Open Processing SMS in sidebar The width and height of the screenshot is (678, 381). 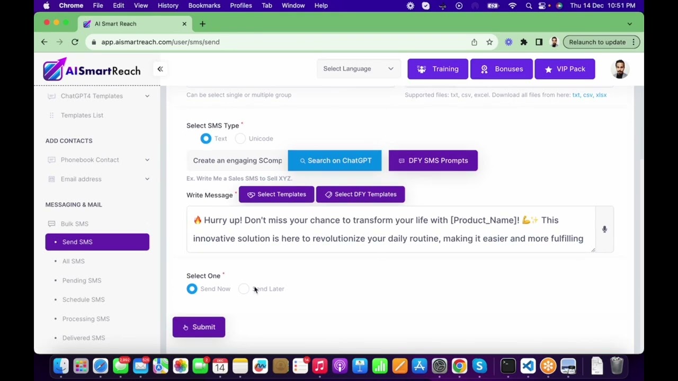coord(86,319)
